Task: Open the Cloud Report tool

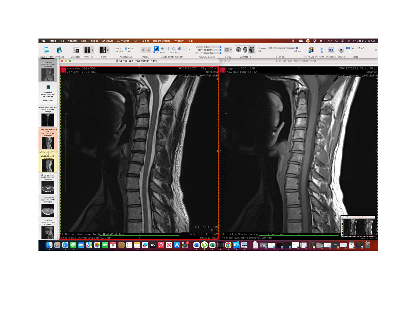Action: 46,50
